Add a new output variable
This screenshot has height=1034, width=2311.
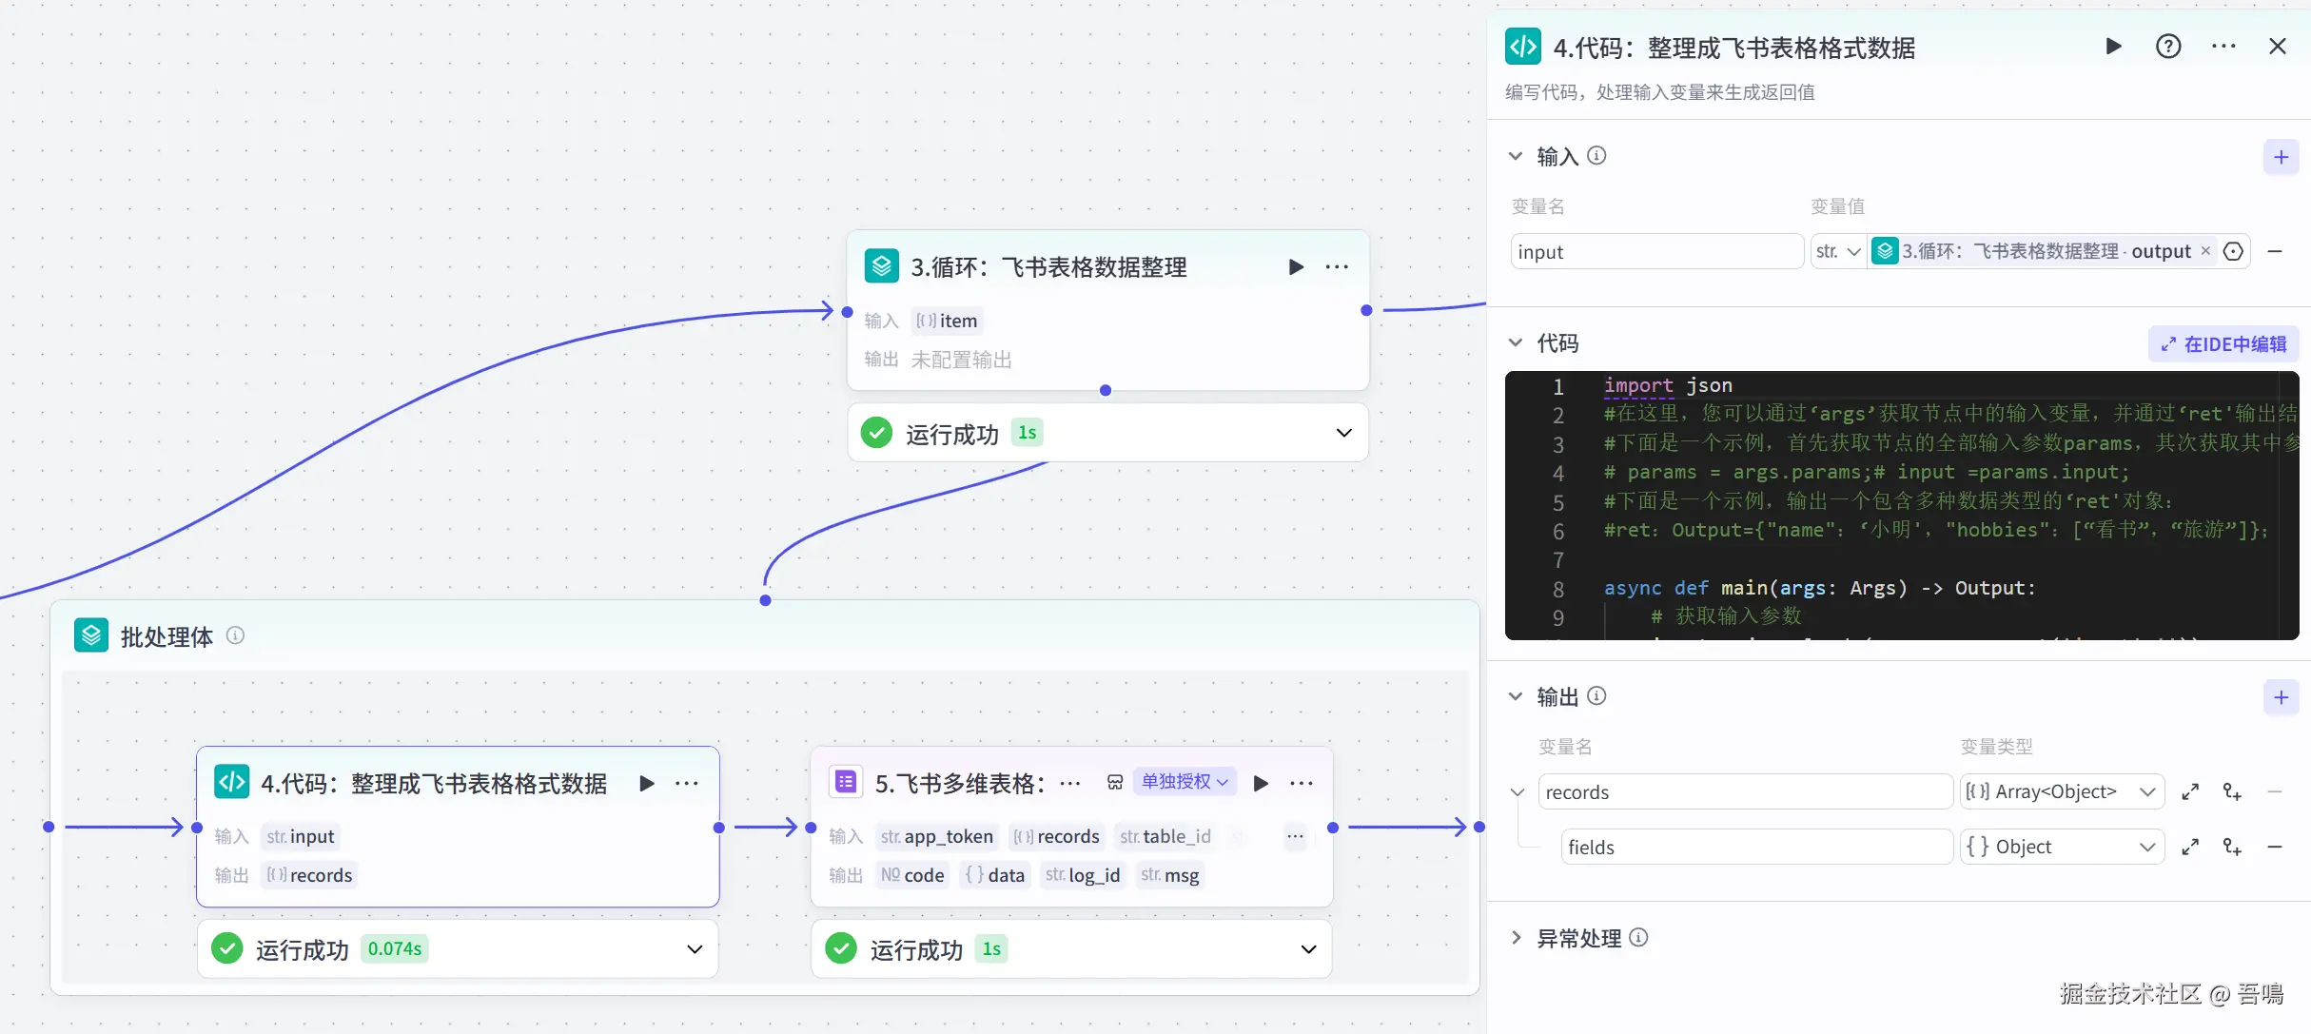[x=2281, y=697]
